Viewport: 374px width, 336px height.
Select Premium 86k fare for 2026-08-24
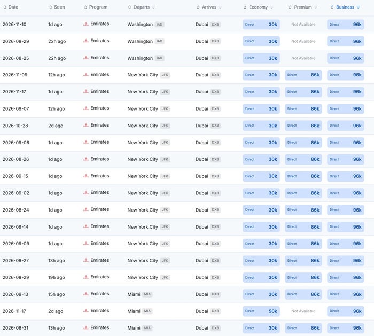303,210
